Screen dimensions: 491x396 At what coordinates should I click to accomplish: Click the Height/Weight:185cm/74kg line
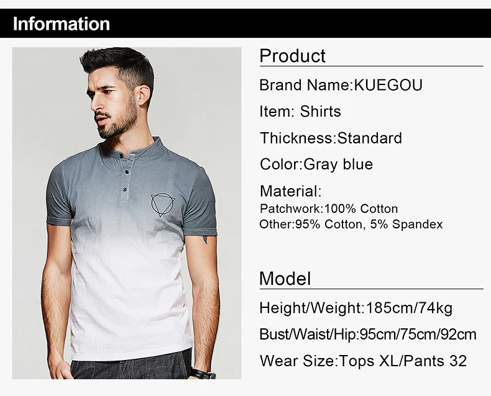356,308
